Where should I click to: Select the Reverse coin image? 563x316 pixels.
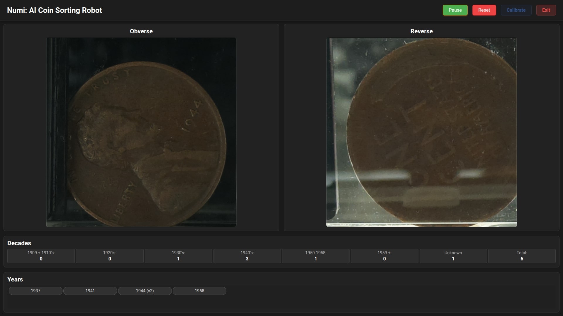pyautogui.click(x=422, y=132)
